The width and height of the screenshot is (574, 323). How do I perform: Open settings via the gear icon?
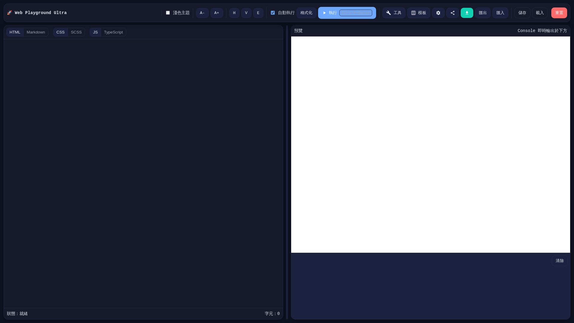tap(438, 13)
